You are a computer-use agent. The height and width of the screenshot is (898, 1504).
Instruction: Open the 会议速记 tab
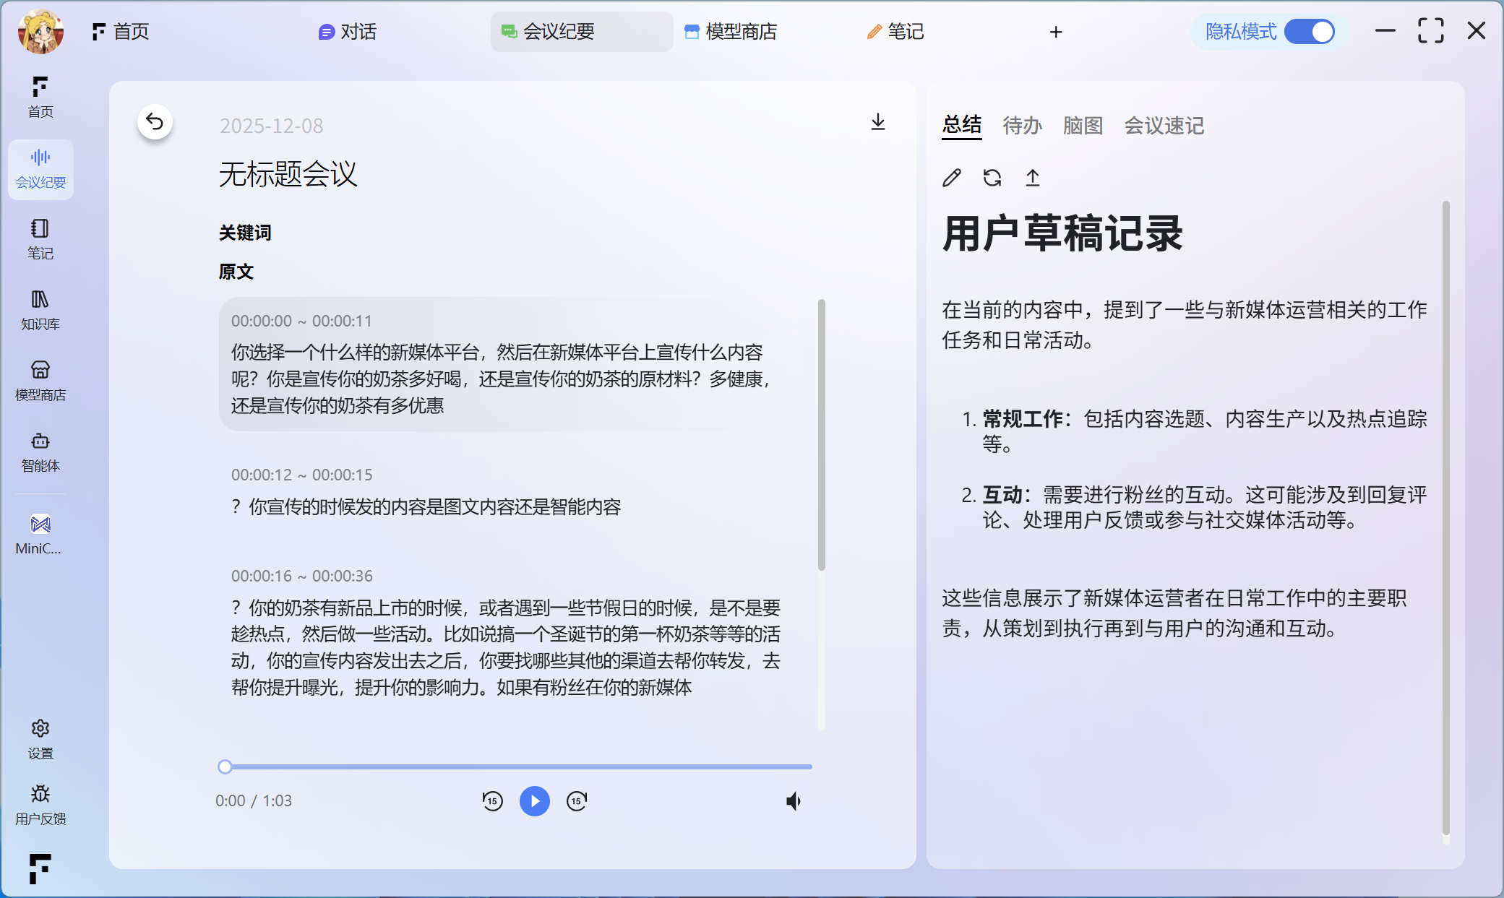coord(1164,126)
